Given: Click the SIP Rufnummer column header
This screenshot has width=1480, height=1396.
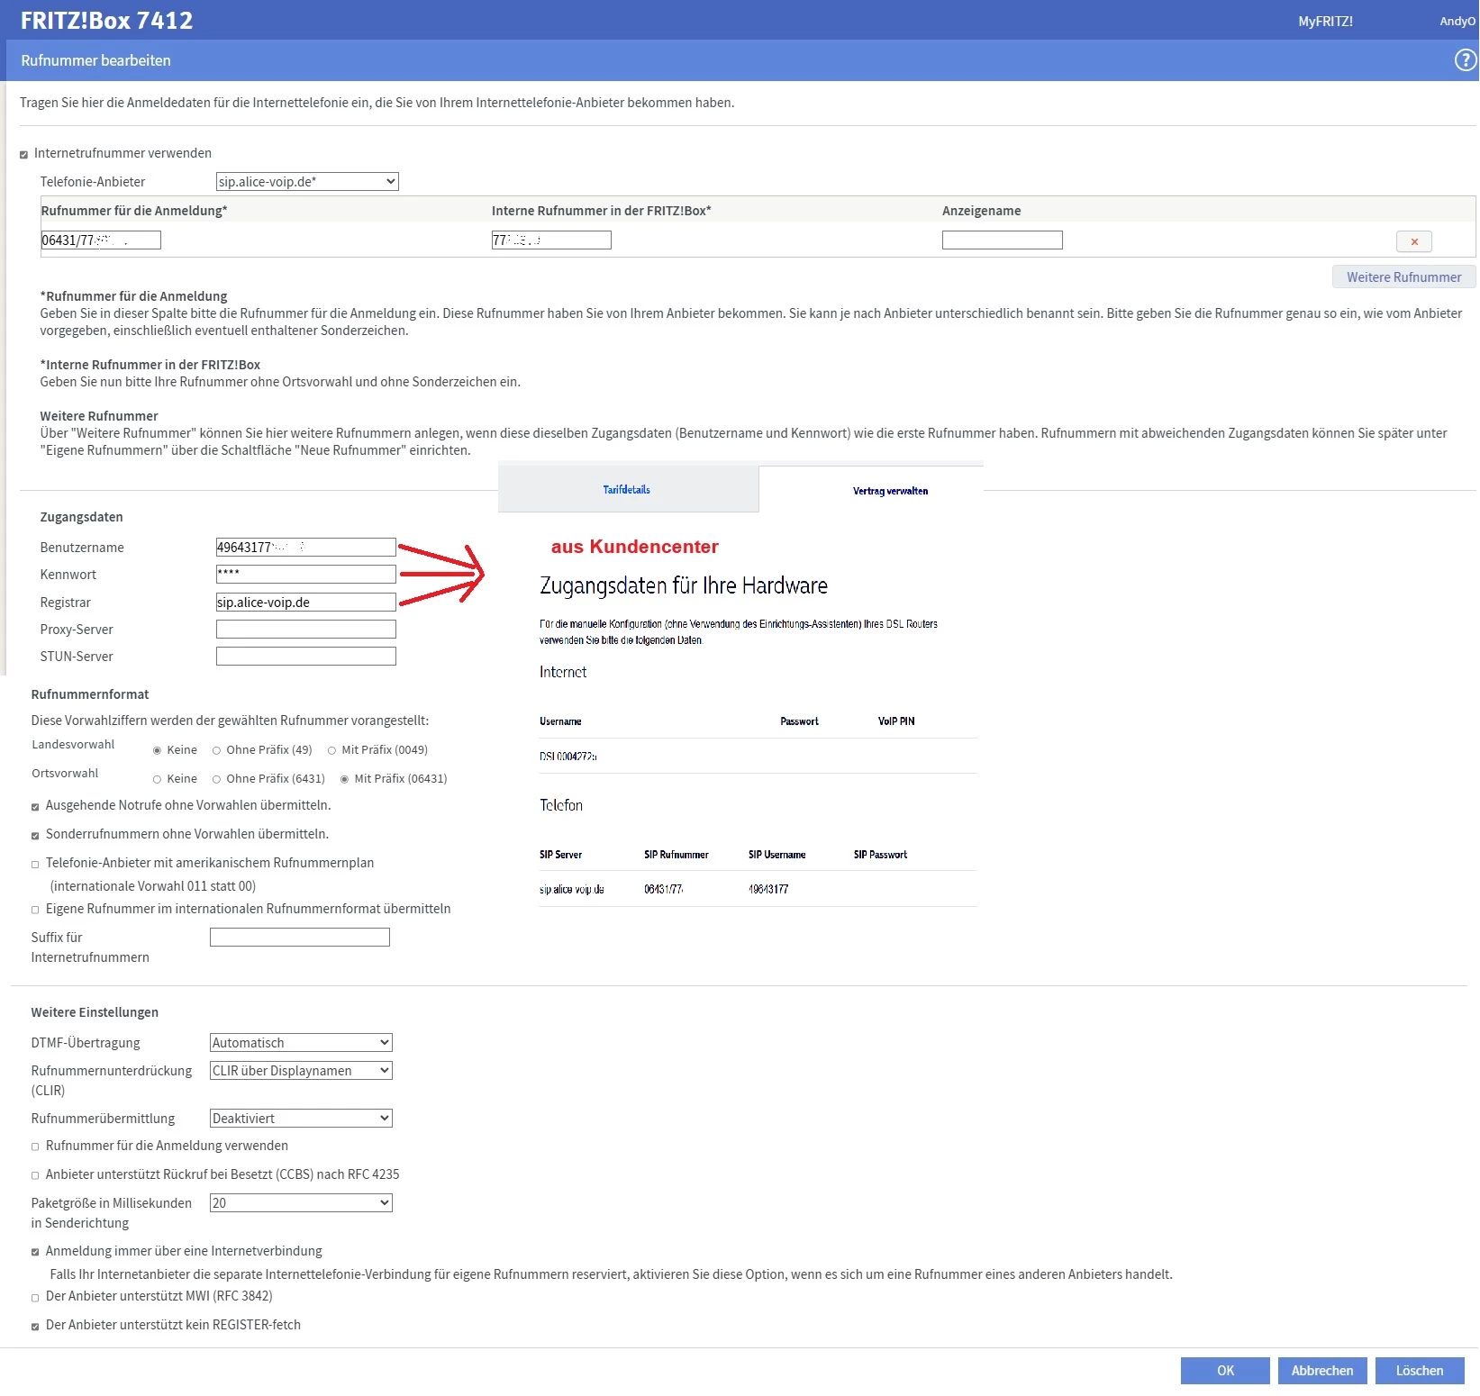Looking at the screenshot, I should pyautogui.click(x=676, y=855).
